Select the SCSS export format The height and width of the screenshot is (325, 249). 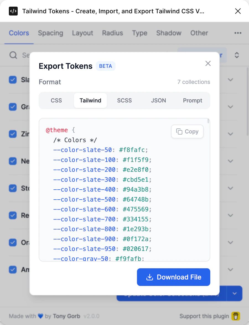coord(124,100)
